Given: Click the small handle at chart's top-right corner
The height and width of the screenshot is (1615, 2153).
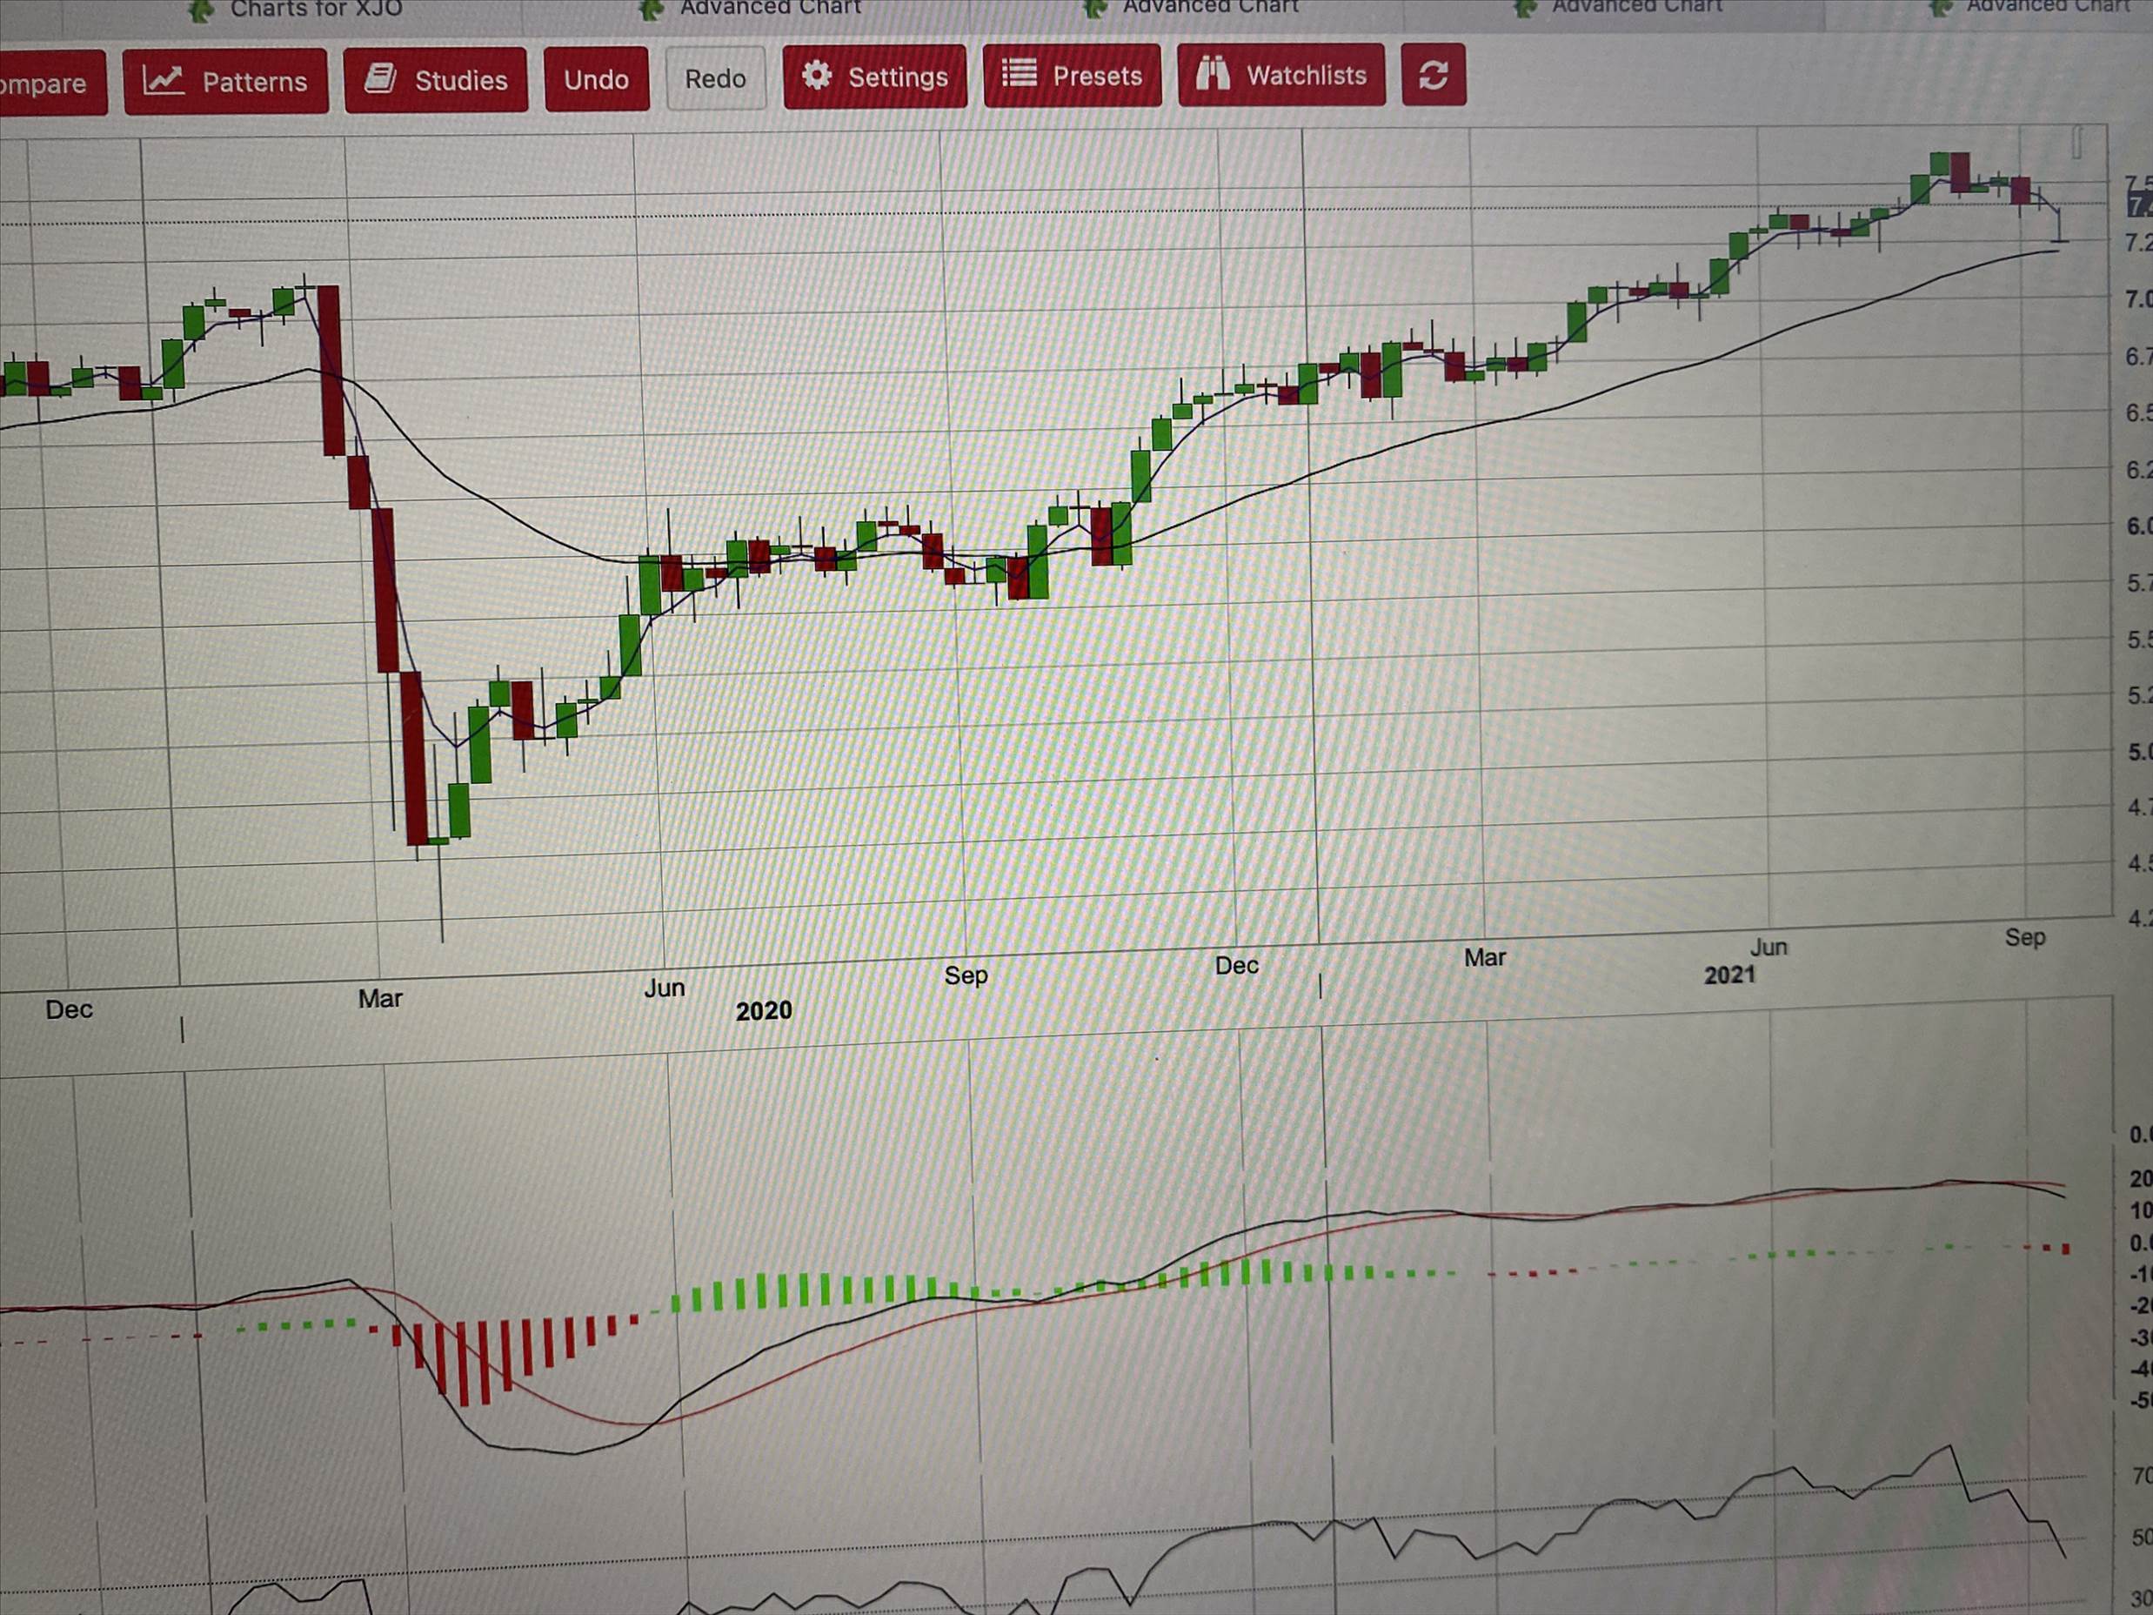Looking at the screenshot, I should (2076, 143).
